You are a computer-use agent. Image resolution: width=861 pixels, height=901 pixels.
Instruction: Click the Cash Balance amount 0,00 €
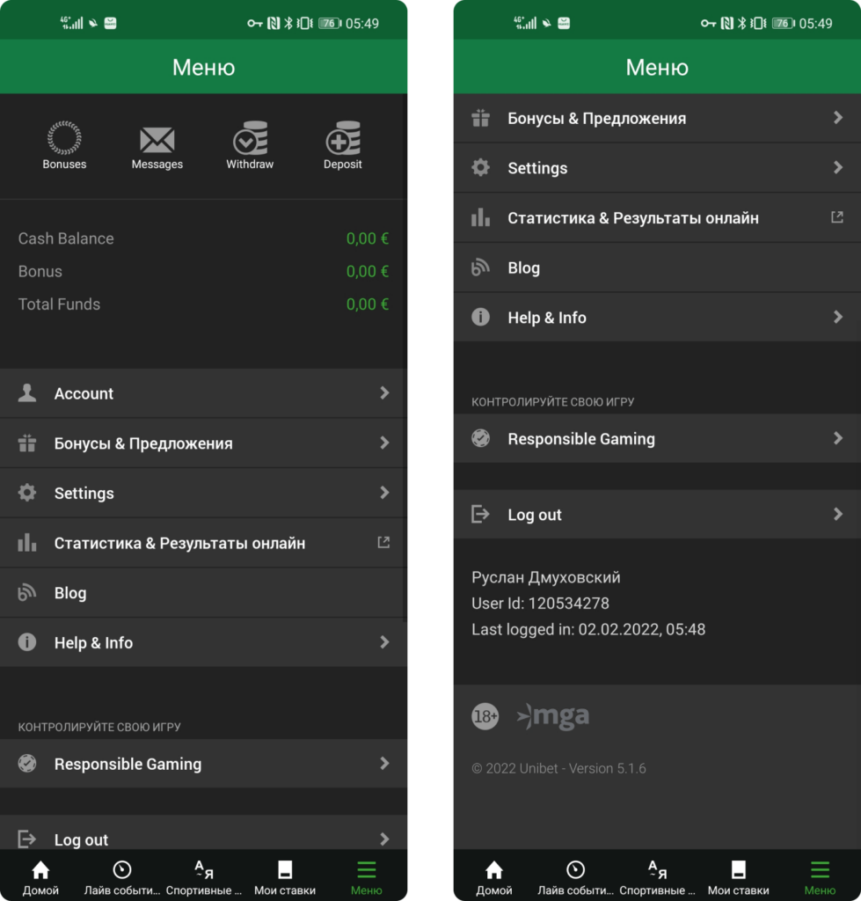point(368,238)
